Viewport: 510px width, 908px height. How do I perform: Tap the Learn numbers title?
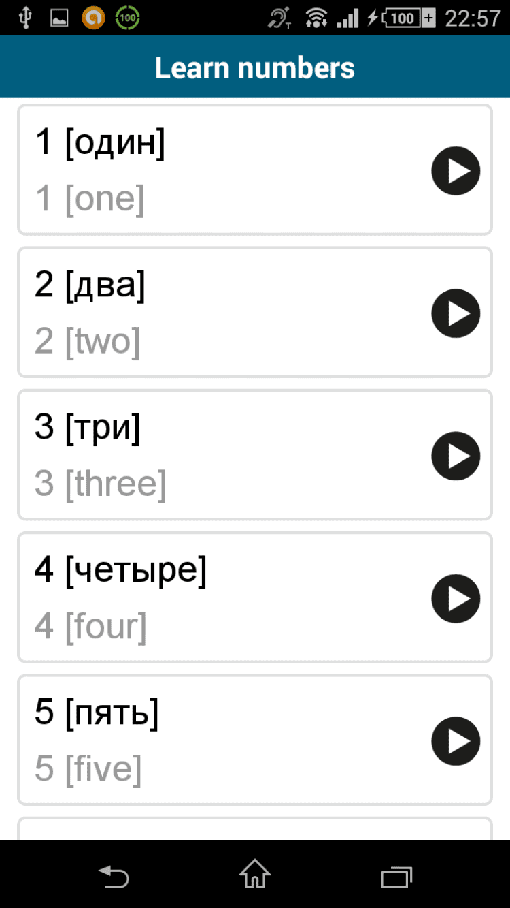coord(255,67)
